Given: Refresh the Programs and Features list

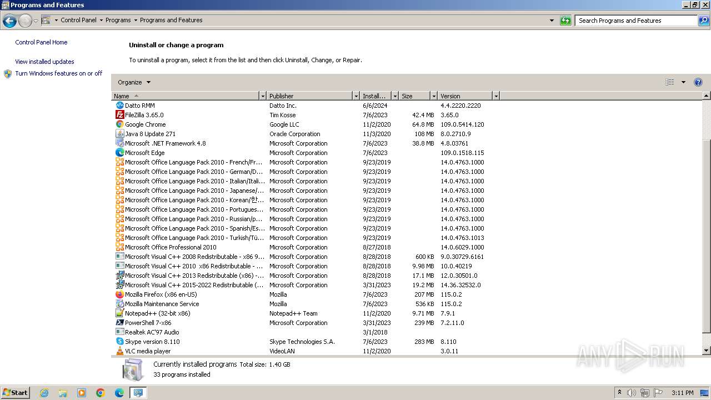Looking at the screenshot, I should point(565,21).
